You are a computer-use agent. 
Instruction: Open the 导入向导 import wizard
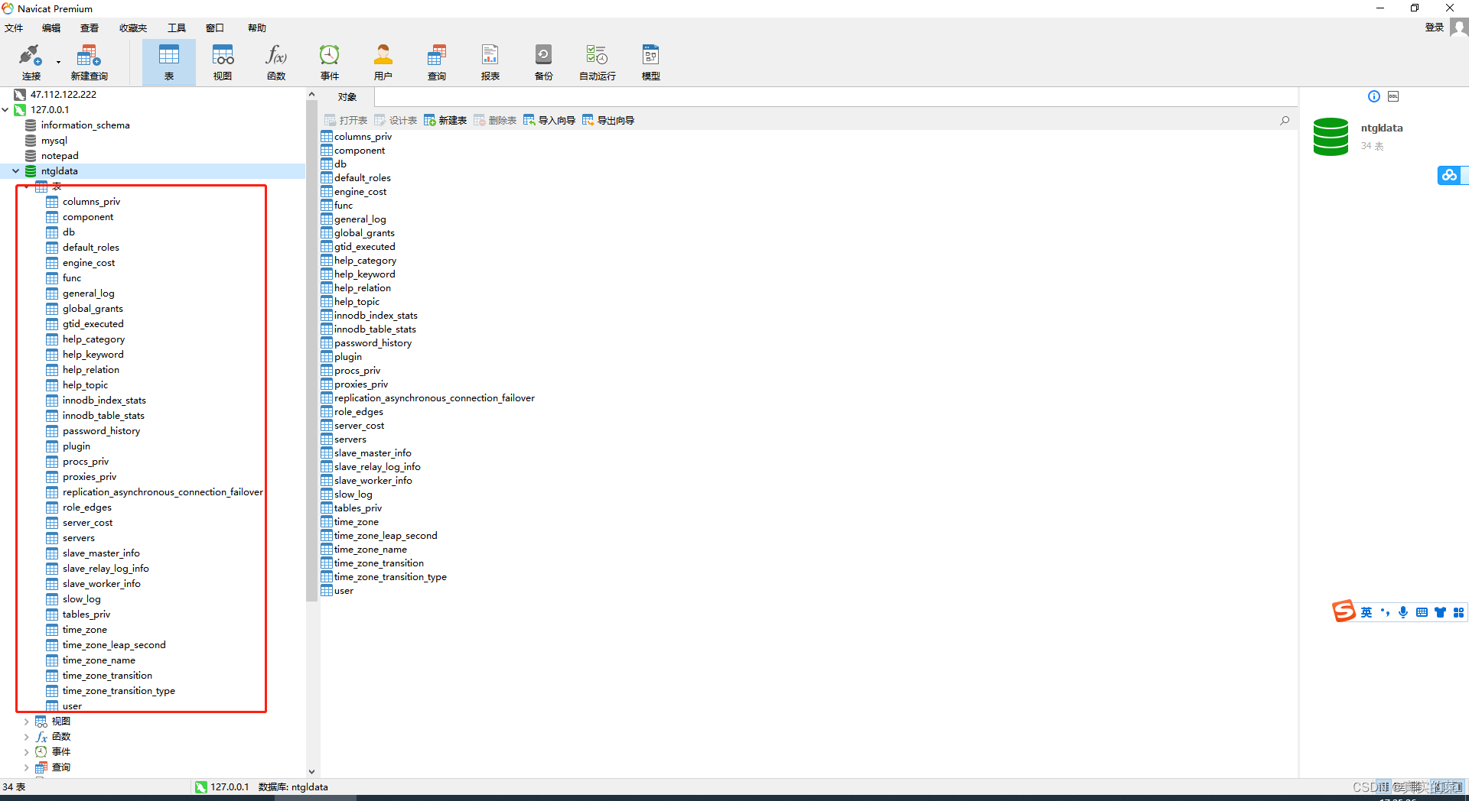549,120
